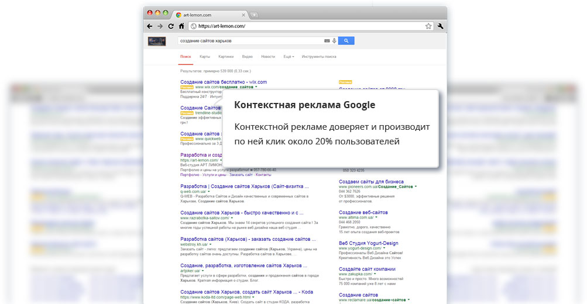Close the art-lemon.com tab
587x304 pixels.
pyautogui.click(x=243, y=15)
